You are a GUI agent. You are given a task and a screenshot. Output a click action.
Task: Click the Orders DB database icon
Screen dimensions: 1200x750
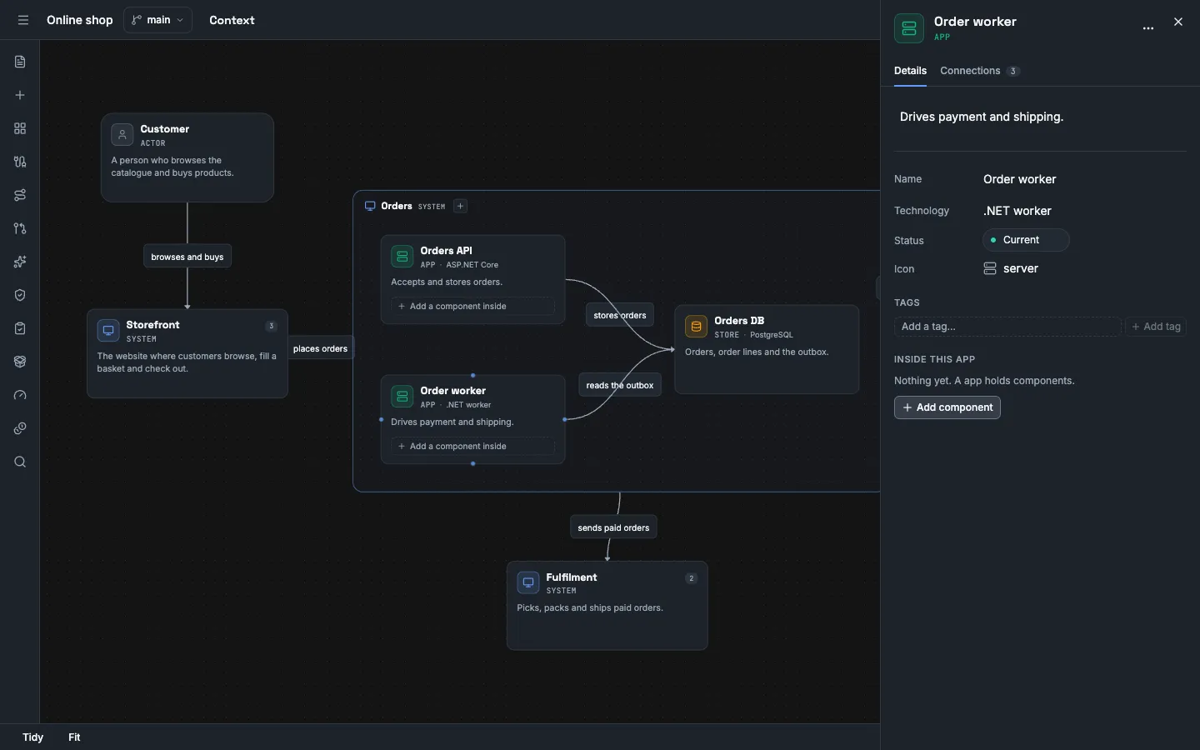tap(696, 327)
